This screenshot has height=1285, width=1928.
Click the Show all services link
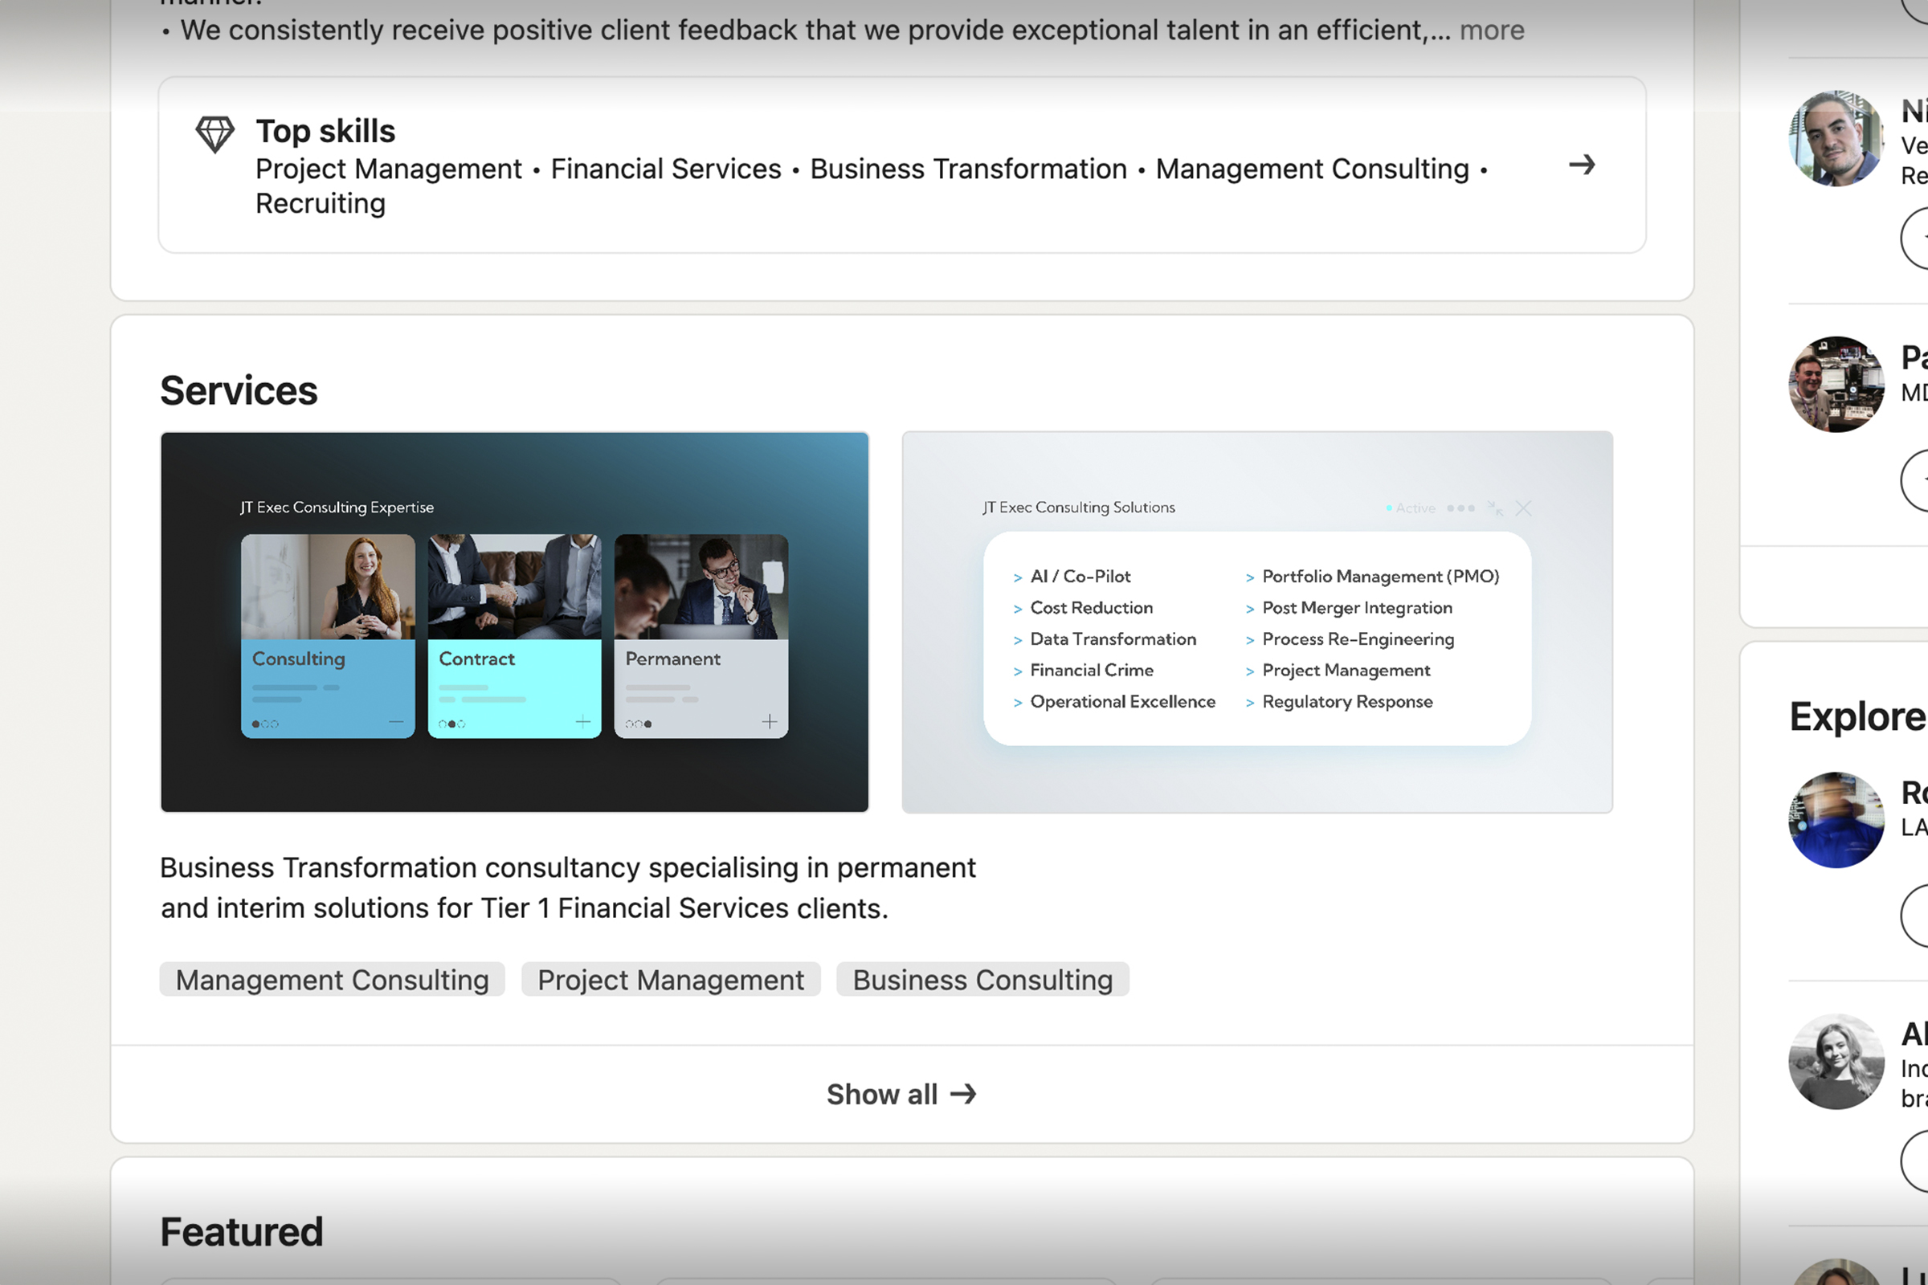point(901,1094)
